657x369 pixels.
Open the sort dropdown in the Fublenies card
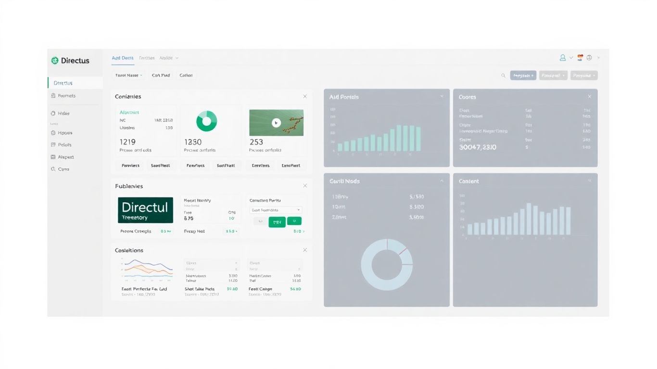click(275, 209)
